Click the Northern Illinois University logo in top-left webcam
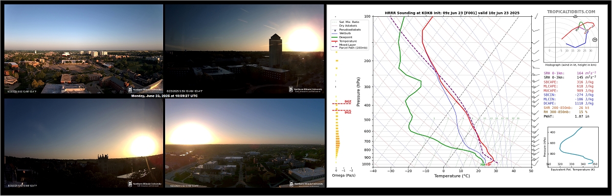Viewport: 612px width, 196px height. (144, 90)
